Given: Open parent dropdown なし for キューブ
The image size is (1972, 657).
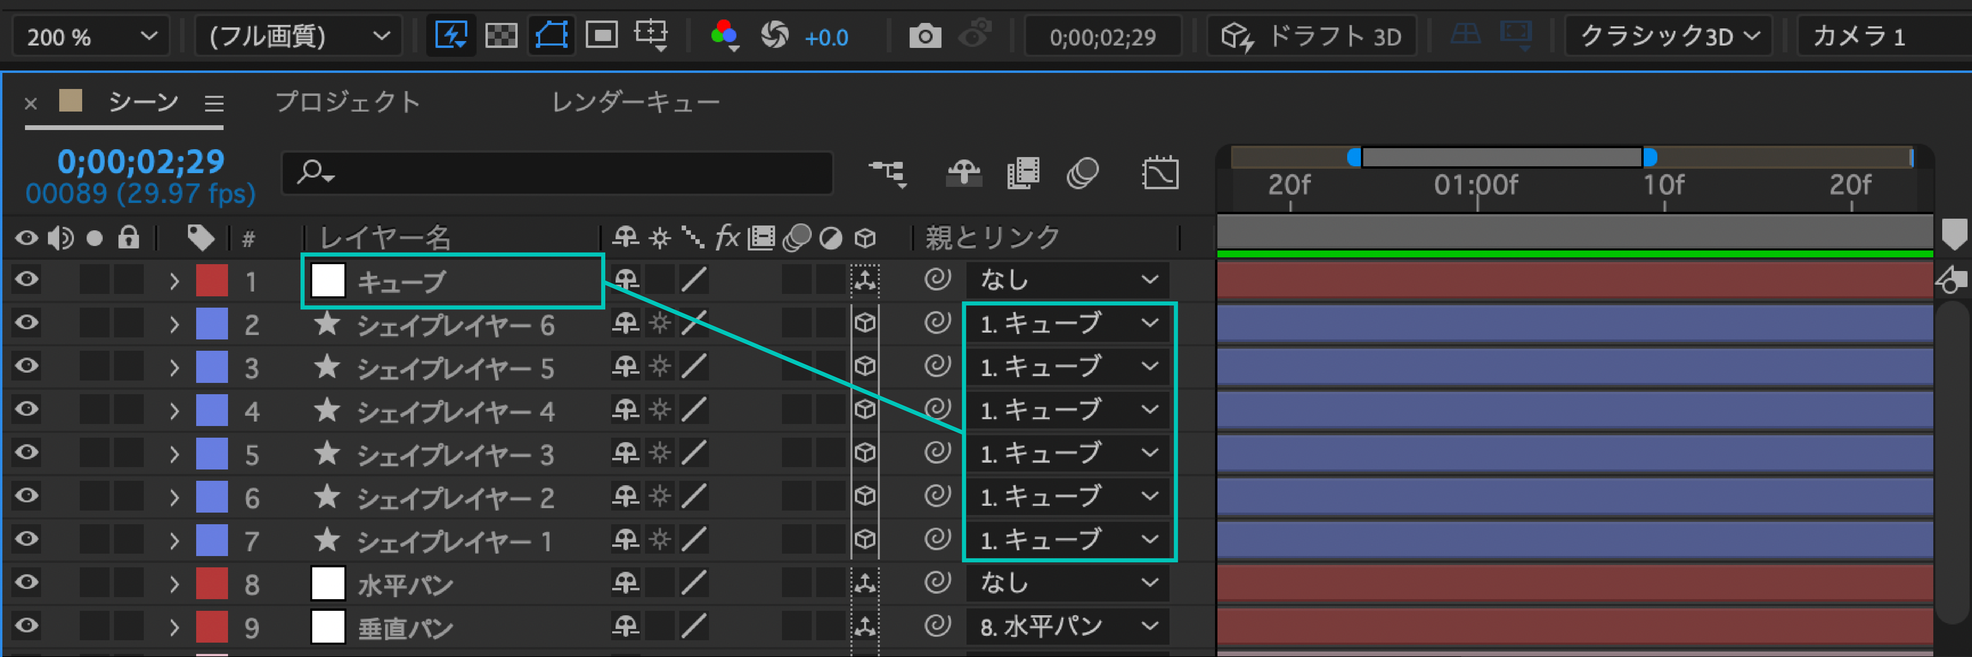Looking at the screenshot, I should 1068,280.
